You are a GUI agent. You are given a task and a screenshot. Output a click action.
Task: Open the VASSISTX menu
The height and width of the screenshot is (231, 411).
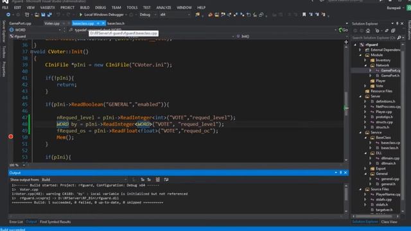(x=48, y=8)
